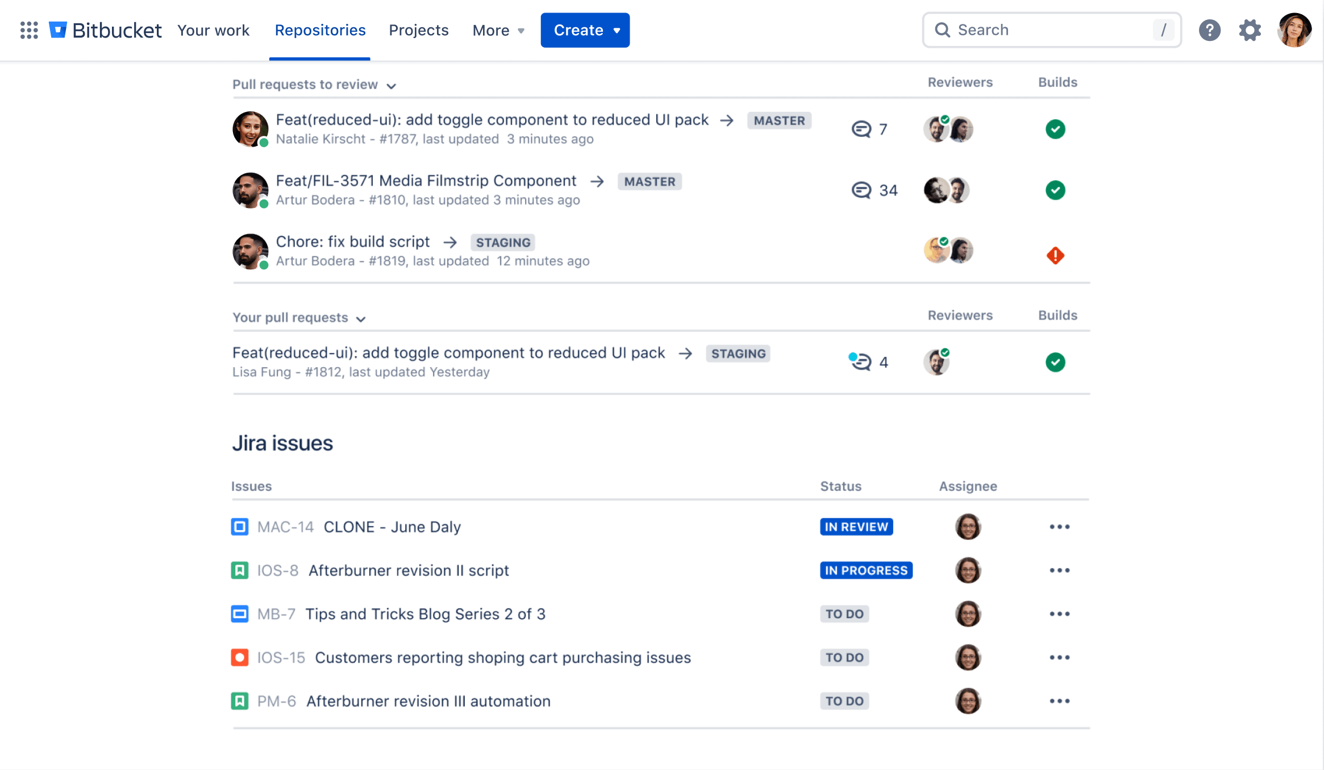View successful build status for PR #1810
Screen dimensions: 1324x770
[x=1055, y=190]
